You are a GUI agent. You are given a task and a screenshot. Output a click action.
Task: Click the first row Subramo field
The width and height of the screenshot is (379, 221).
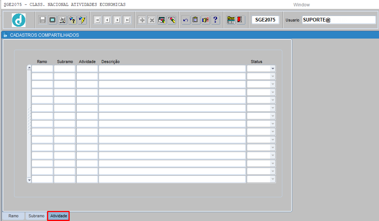pyautogui.click(x=64, y=69)
